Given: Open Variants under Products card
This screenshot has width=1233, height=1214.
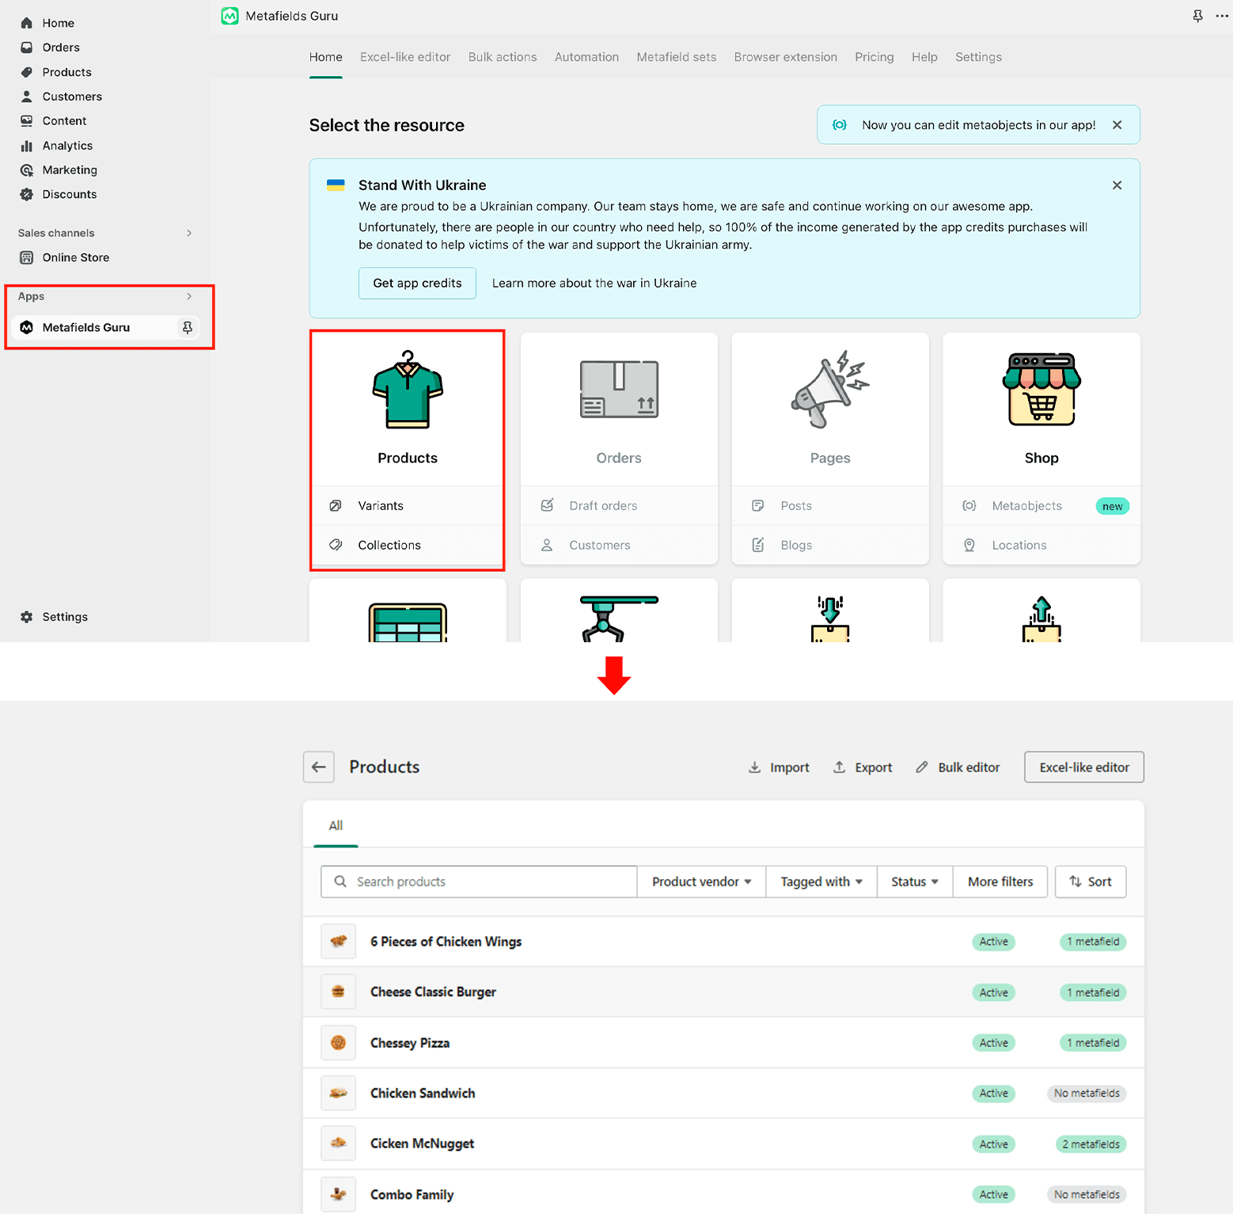Looking at the screenshot, I should 408,506.
